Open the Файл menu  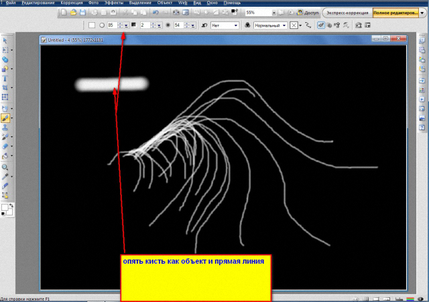point(11,3)
